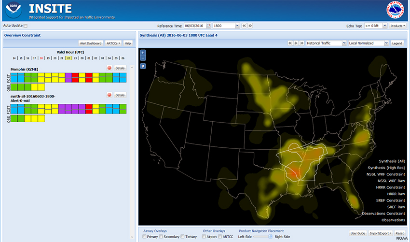Select NSSL WRF Constraint product

click(386, 174)
